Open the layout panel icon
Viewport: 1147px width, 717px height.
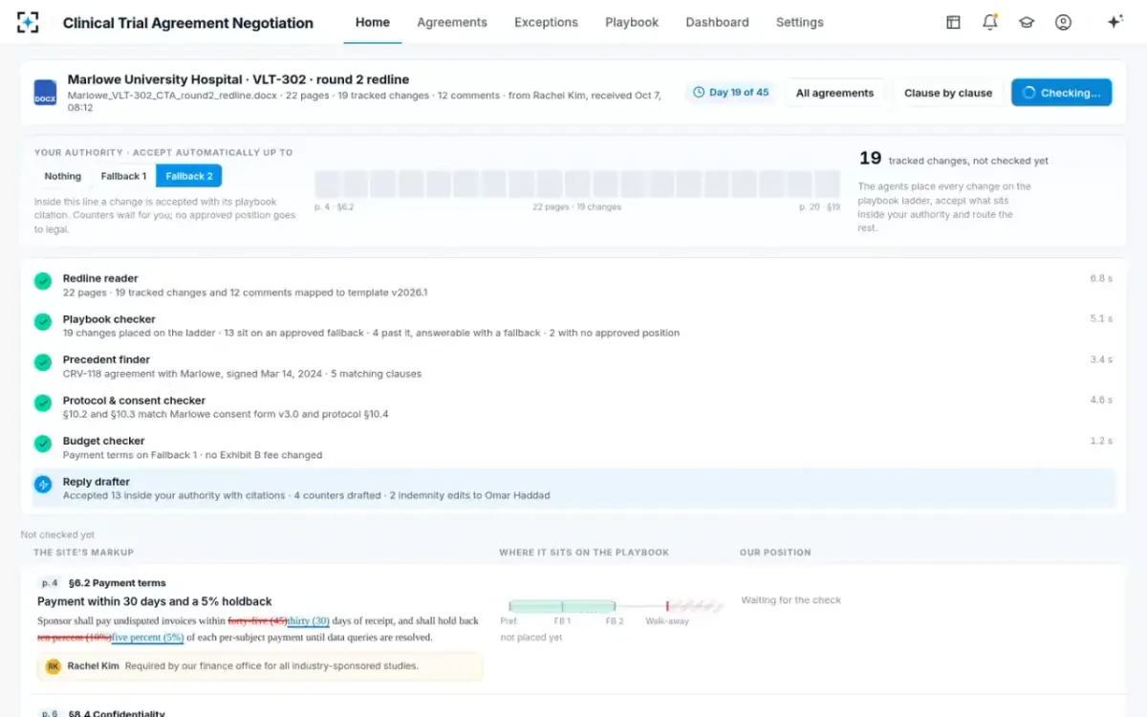[953, 22]
